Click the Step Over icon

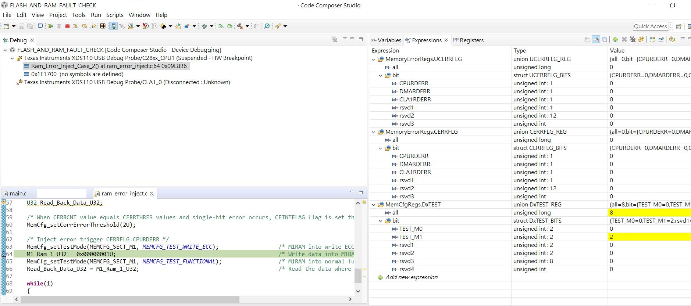click(x=84, y=26)
